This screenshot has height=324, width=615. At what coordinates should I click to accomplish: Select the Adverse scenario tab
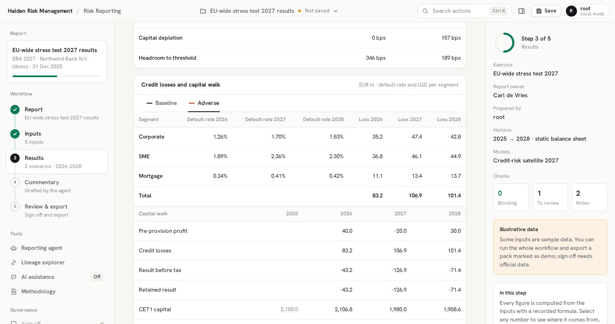(x=204, y=103)
